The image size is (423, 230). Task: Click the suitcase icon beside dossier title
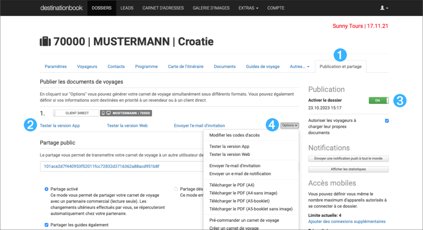45,41
